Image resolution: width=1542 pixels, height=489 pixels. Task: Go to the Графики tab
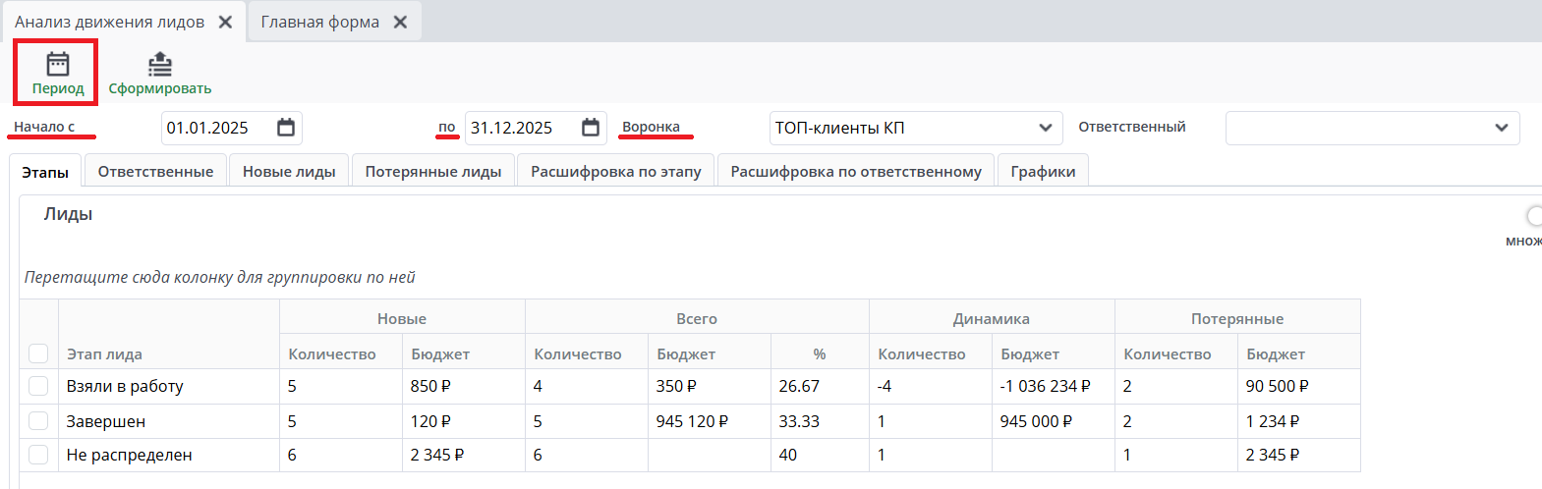coord(1043,171)
